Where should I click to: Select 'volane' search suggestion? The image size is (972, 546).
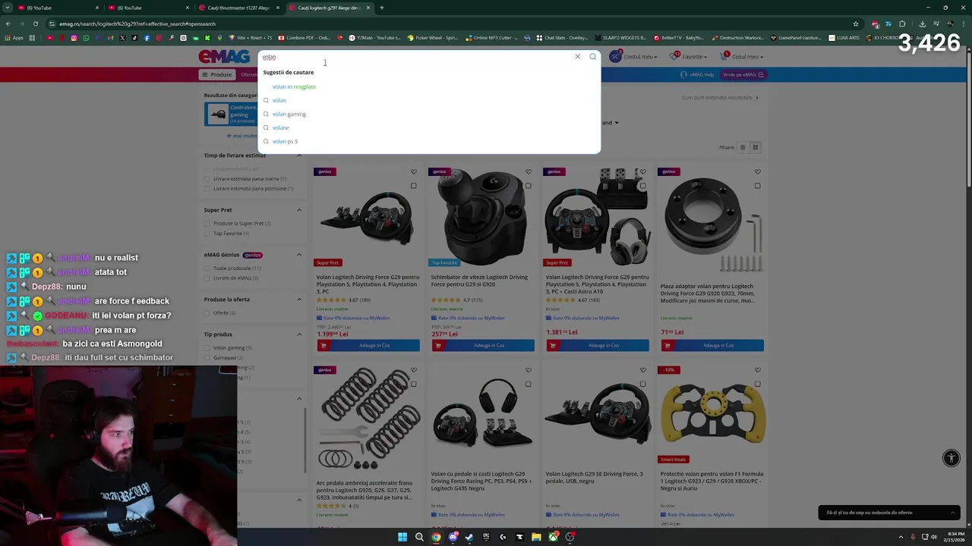tap(280, 127)
